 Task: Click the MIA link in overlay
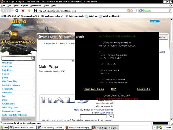pyautogui.click(x=114, y=89)
